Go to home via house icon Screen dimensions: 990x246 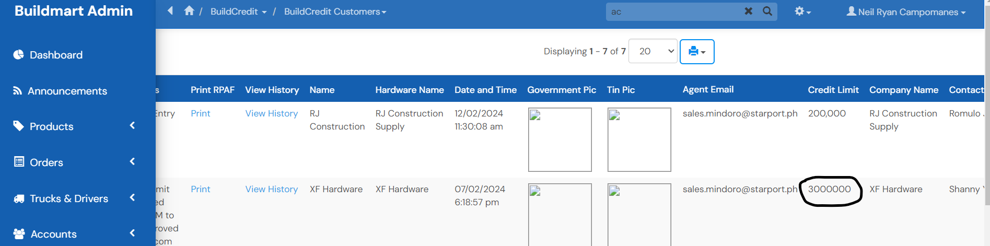click(x=189, y=11)
